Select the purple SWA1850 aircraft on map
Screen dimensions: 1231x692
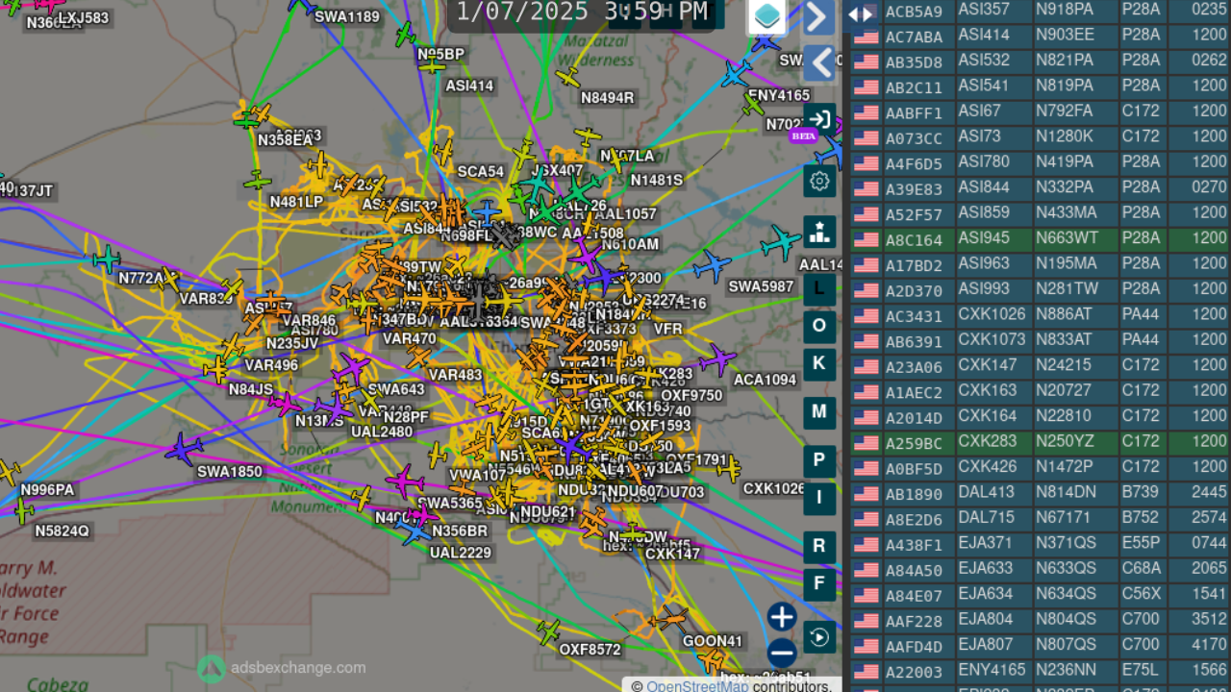tap(184, 449)
